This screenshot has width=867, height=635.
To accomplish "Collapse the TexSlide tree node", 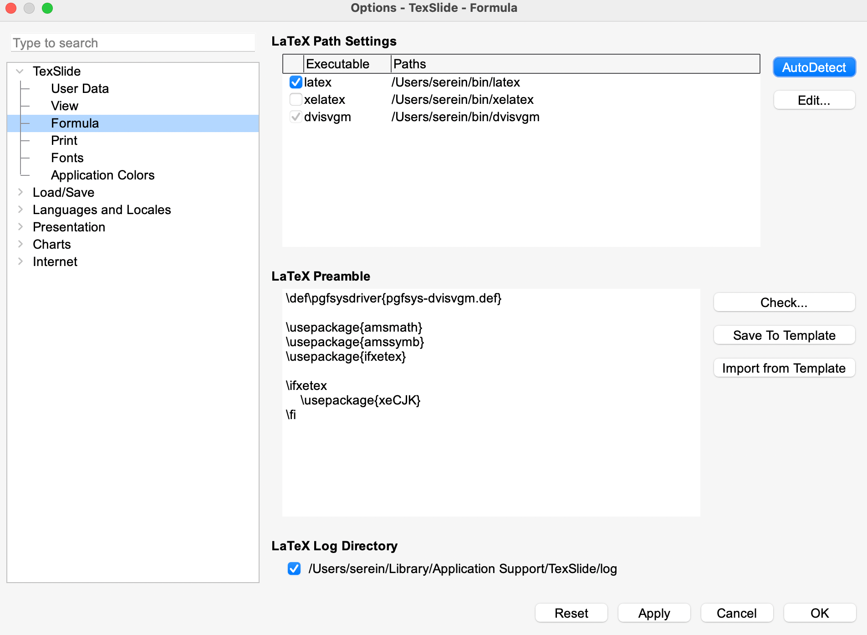I will [20, 71].
